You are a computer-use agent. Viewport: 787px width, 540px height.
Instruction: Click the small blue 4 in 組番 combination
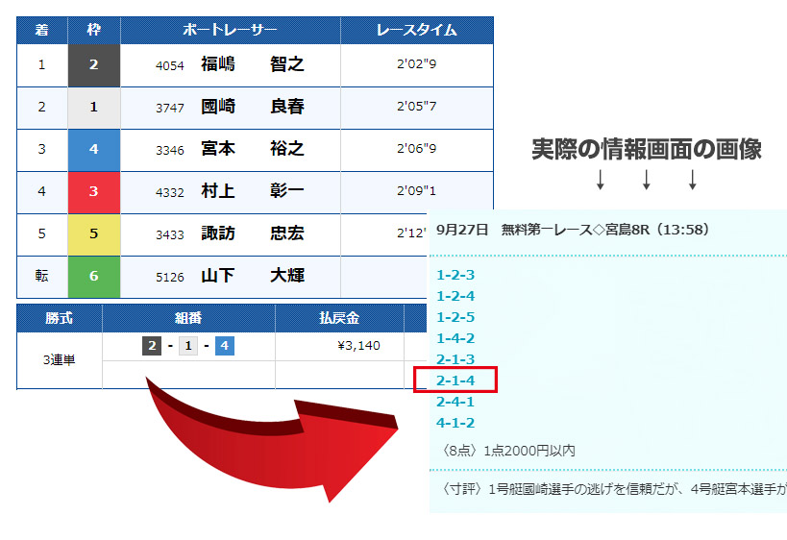coord(224,346)
